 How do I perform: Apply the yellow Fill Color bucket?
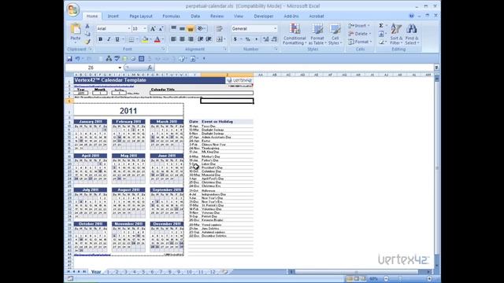[145, 39]
